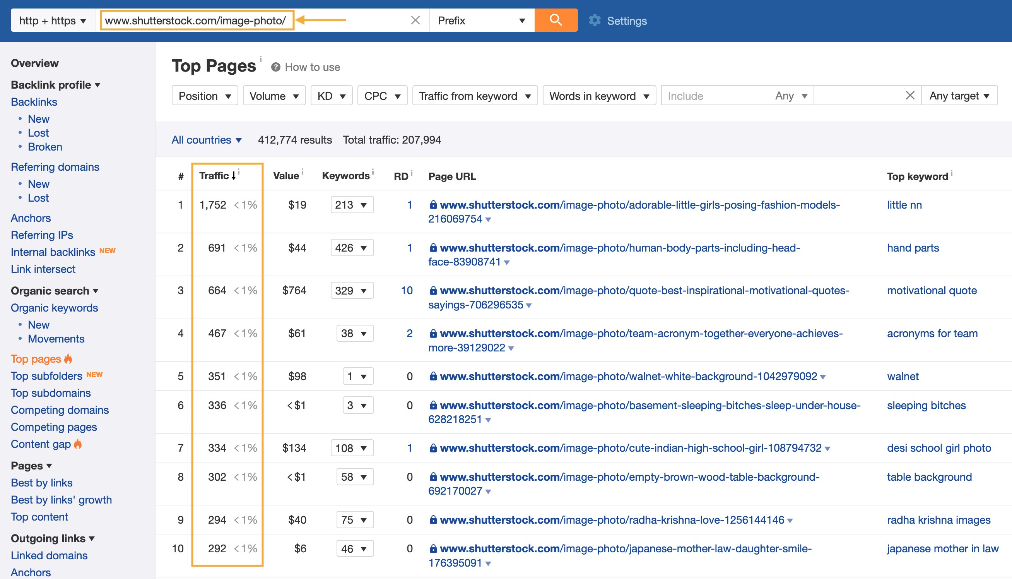Click the orange search magnifier button
Viewport: 1012px width, 579px height.
click(x=556, y=20)
